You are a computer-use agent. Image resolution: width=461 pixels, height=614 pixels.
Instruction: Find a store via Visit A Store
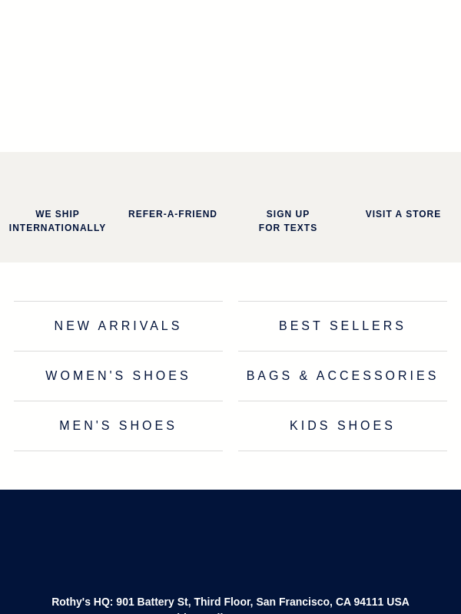(x=403, y=214)
